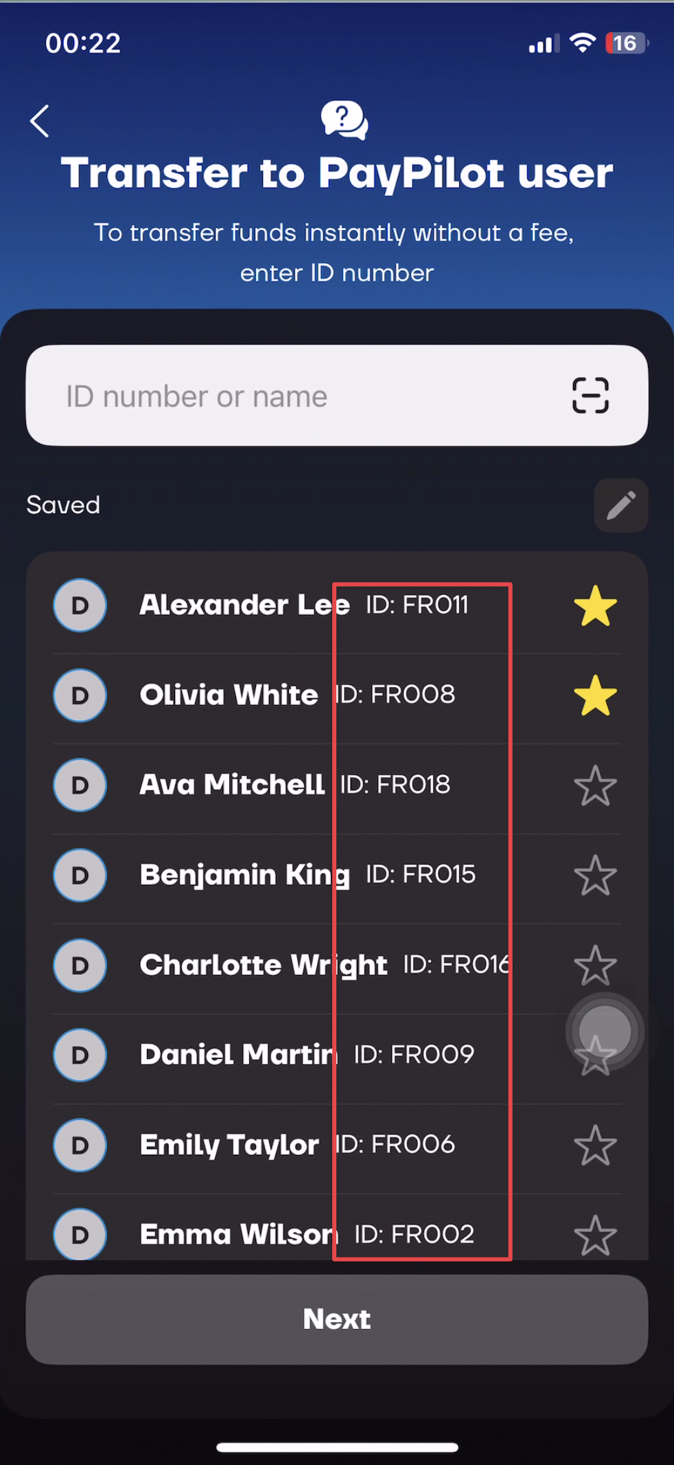Remove the favorite star from Olivia White
Viewport: 674px width, 1465px height.
pos(595,695)
